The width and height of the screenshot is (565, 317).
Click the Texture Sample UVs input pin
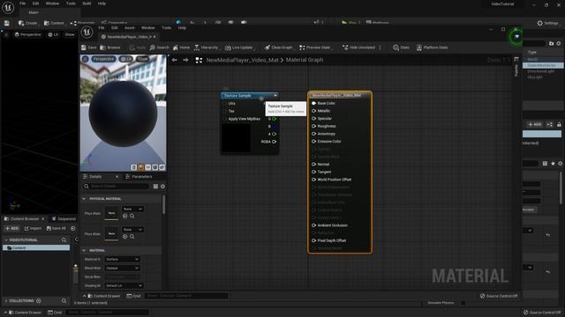pos(225,104)
